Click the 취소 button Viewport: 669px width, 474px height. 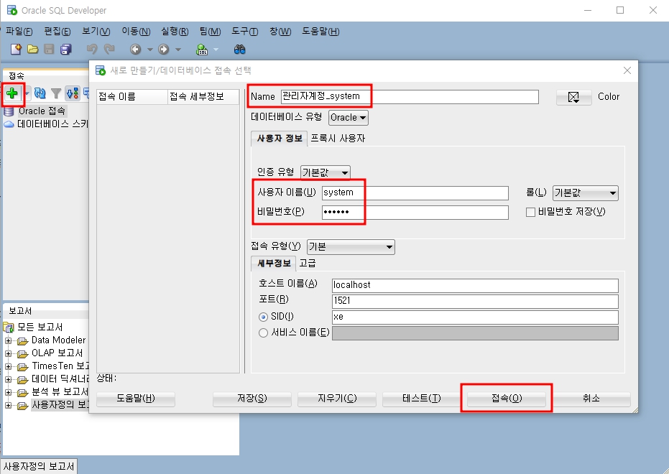coord(591,399)
